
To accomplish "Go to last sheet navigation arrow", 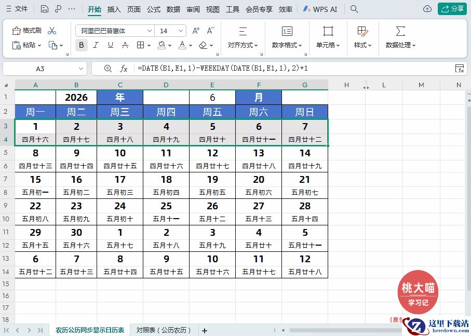I will click(x=41, y=330).
